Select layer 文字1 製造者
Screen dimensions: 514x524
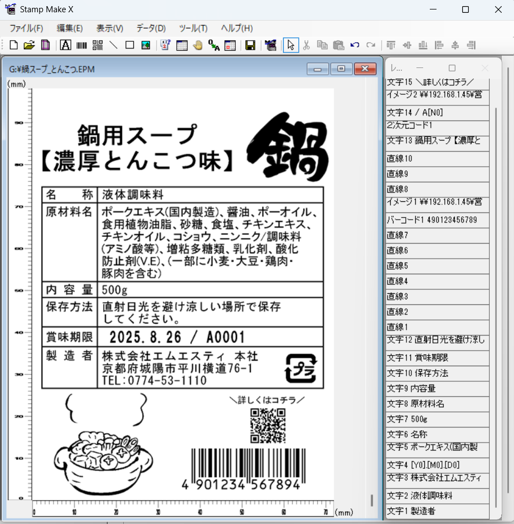coord(437,511)
